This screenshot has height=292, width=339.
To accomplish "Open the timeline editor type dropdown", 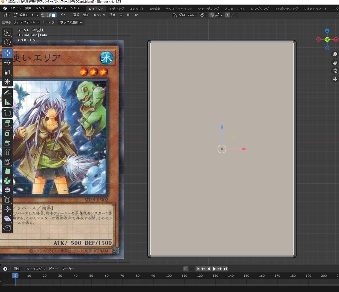I will click(6, 269).
